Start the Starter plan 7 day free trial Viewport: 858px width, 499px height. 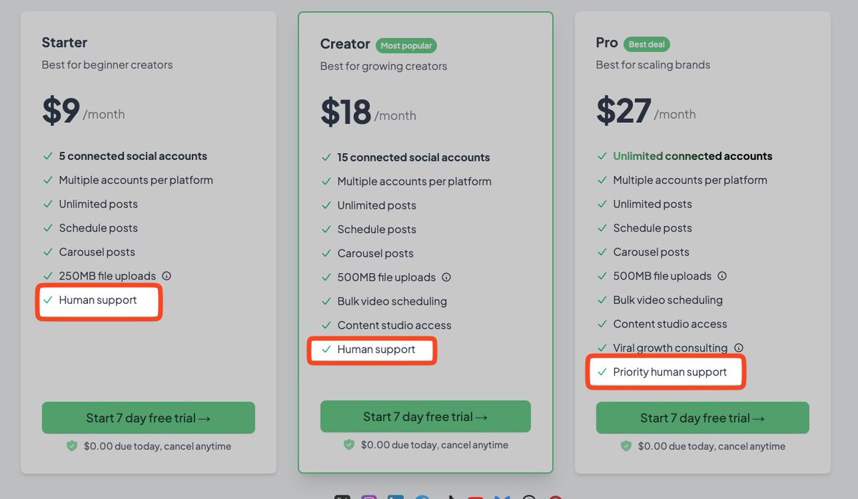click(x=148, y=418)
